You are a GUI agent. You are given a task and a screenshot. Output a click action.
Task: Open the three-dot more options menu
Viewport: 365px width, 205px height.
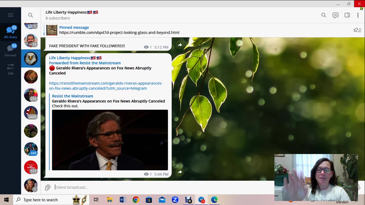(358, 15)
